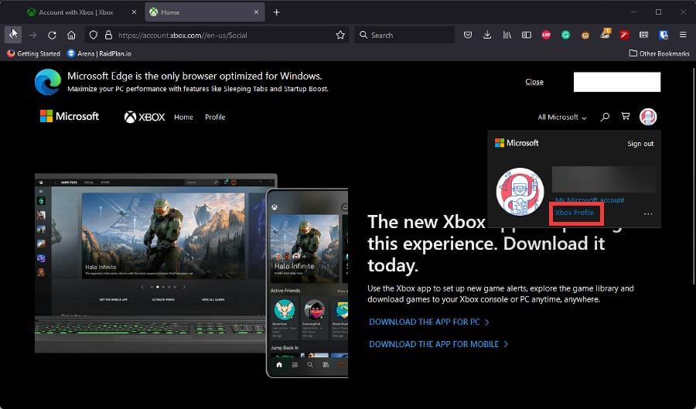The width and height of the screenshot is (696, 409).
Task: Open the blue shield extension icon
Action: point(664,35)
